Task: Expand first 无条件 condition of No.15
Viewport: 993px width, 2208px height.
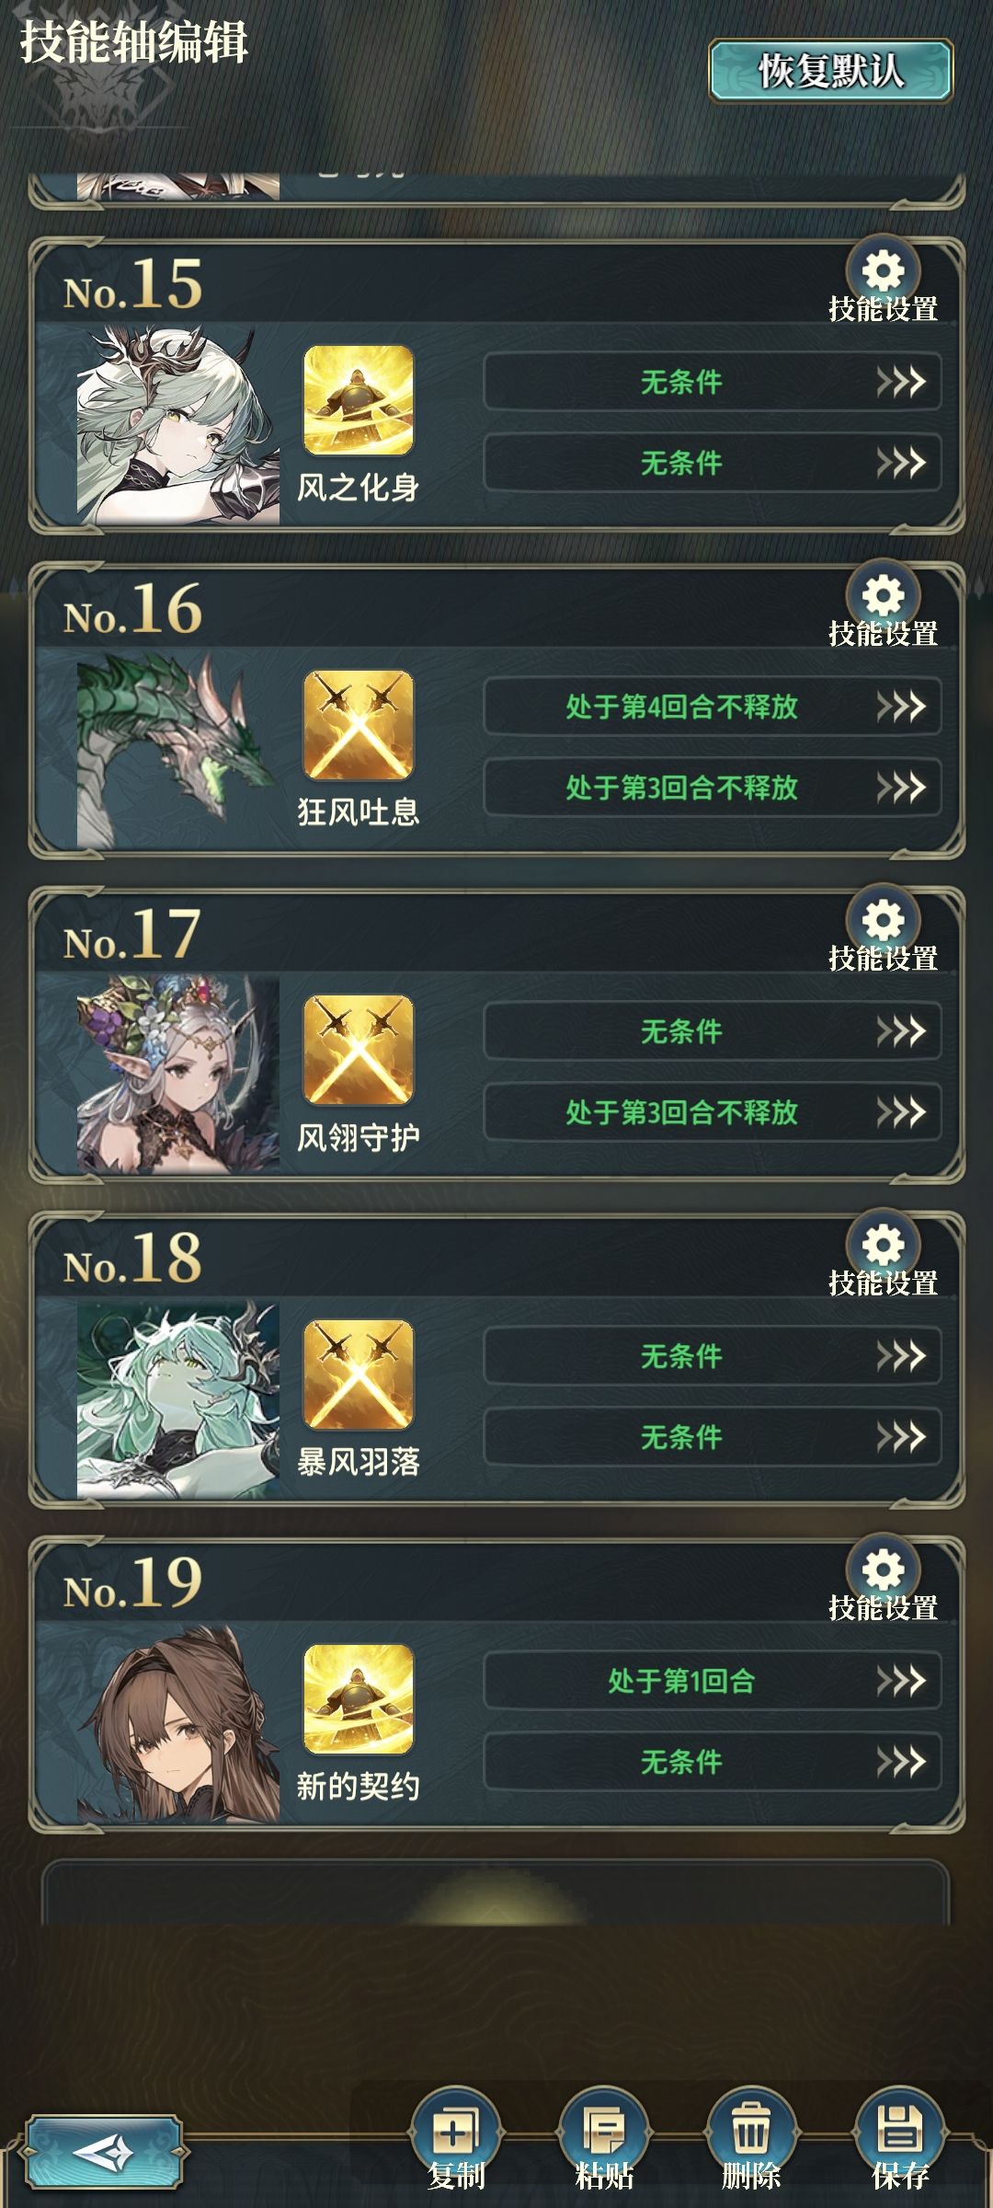Action: 713,382
